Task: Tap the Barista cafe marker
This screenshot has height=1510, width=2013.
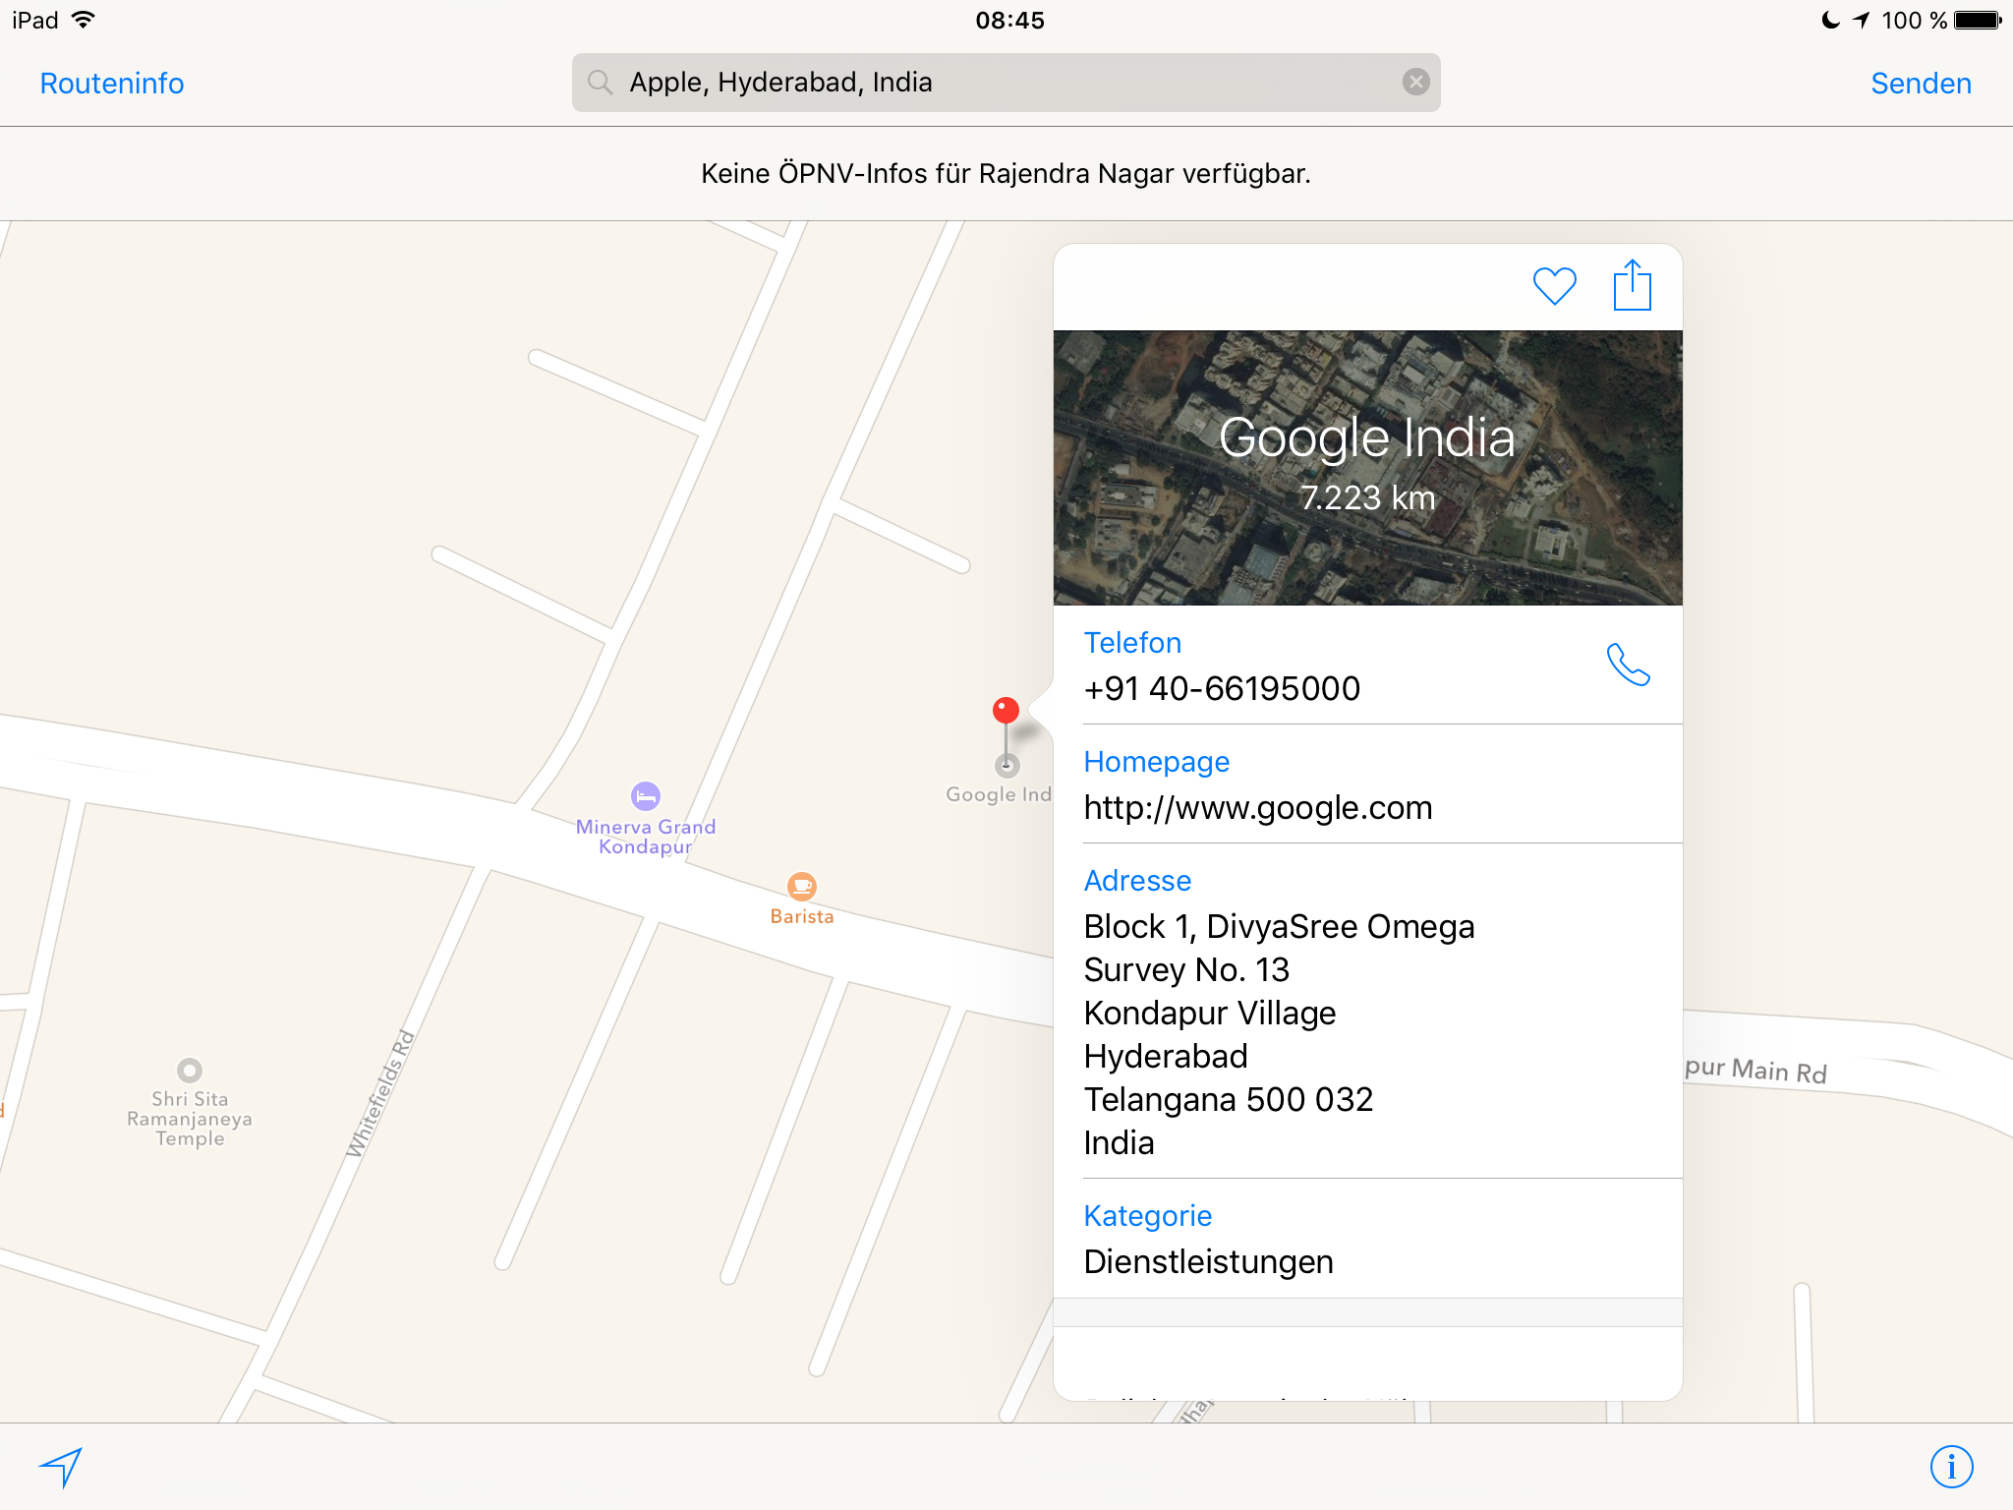Action: click(x=802, y=887)
